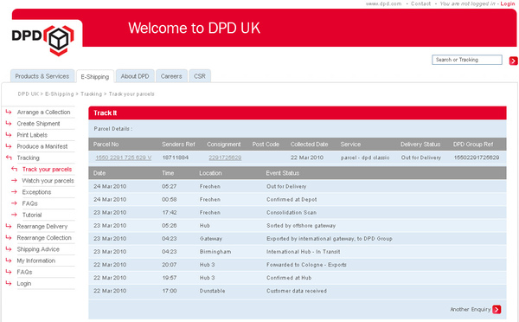
Task: Open the www.dpd.com link
Action: tap(383, 3)
